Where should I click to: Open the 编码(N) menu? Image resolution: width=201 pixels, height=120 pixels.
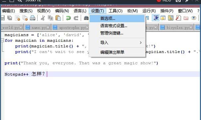click(x=62, y=11)
